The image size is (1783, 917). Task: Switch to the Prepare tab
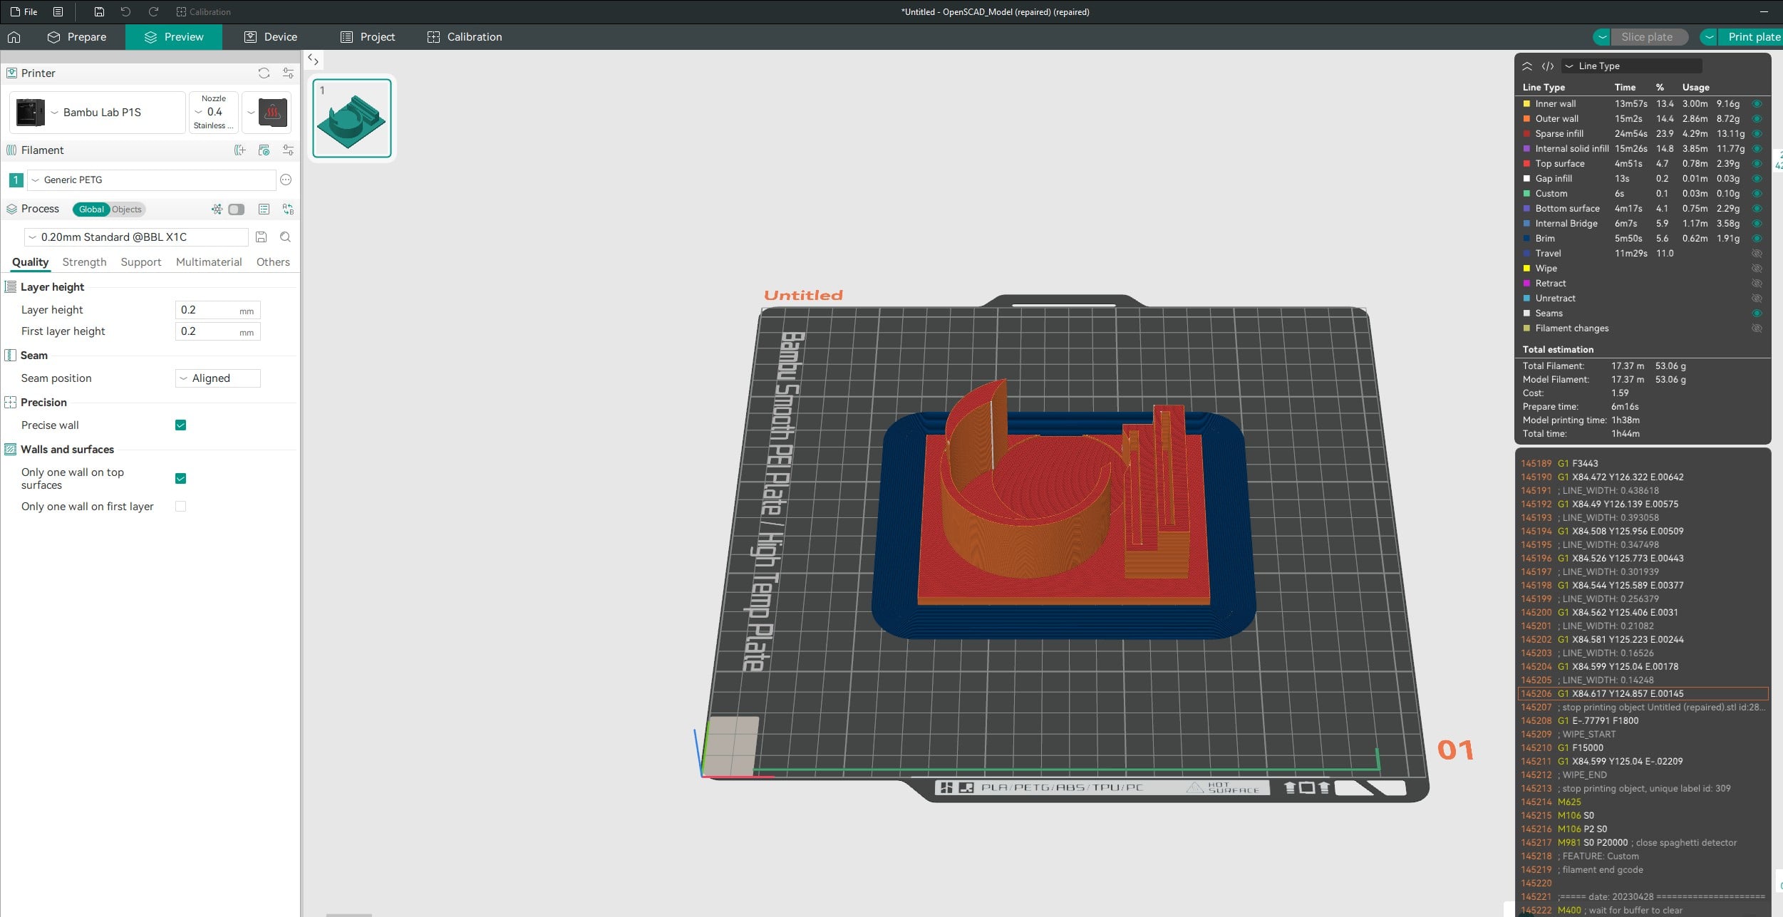point(77,37)
